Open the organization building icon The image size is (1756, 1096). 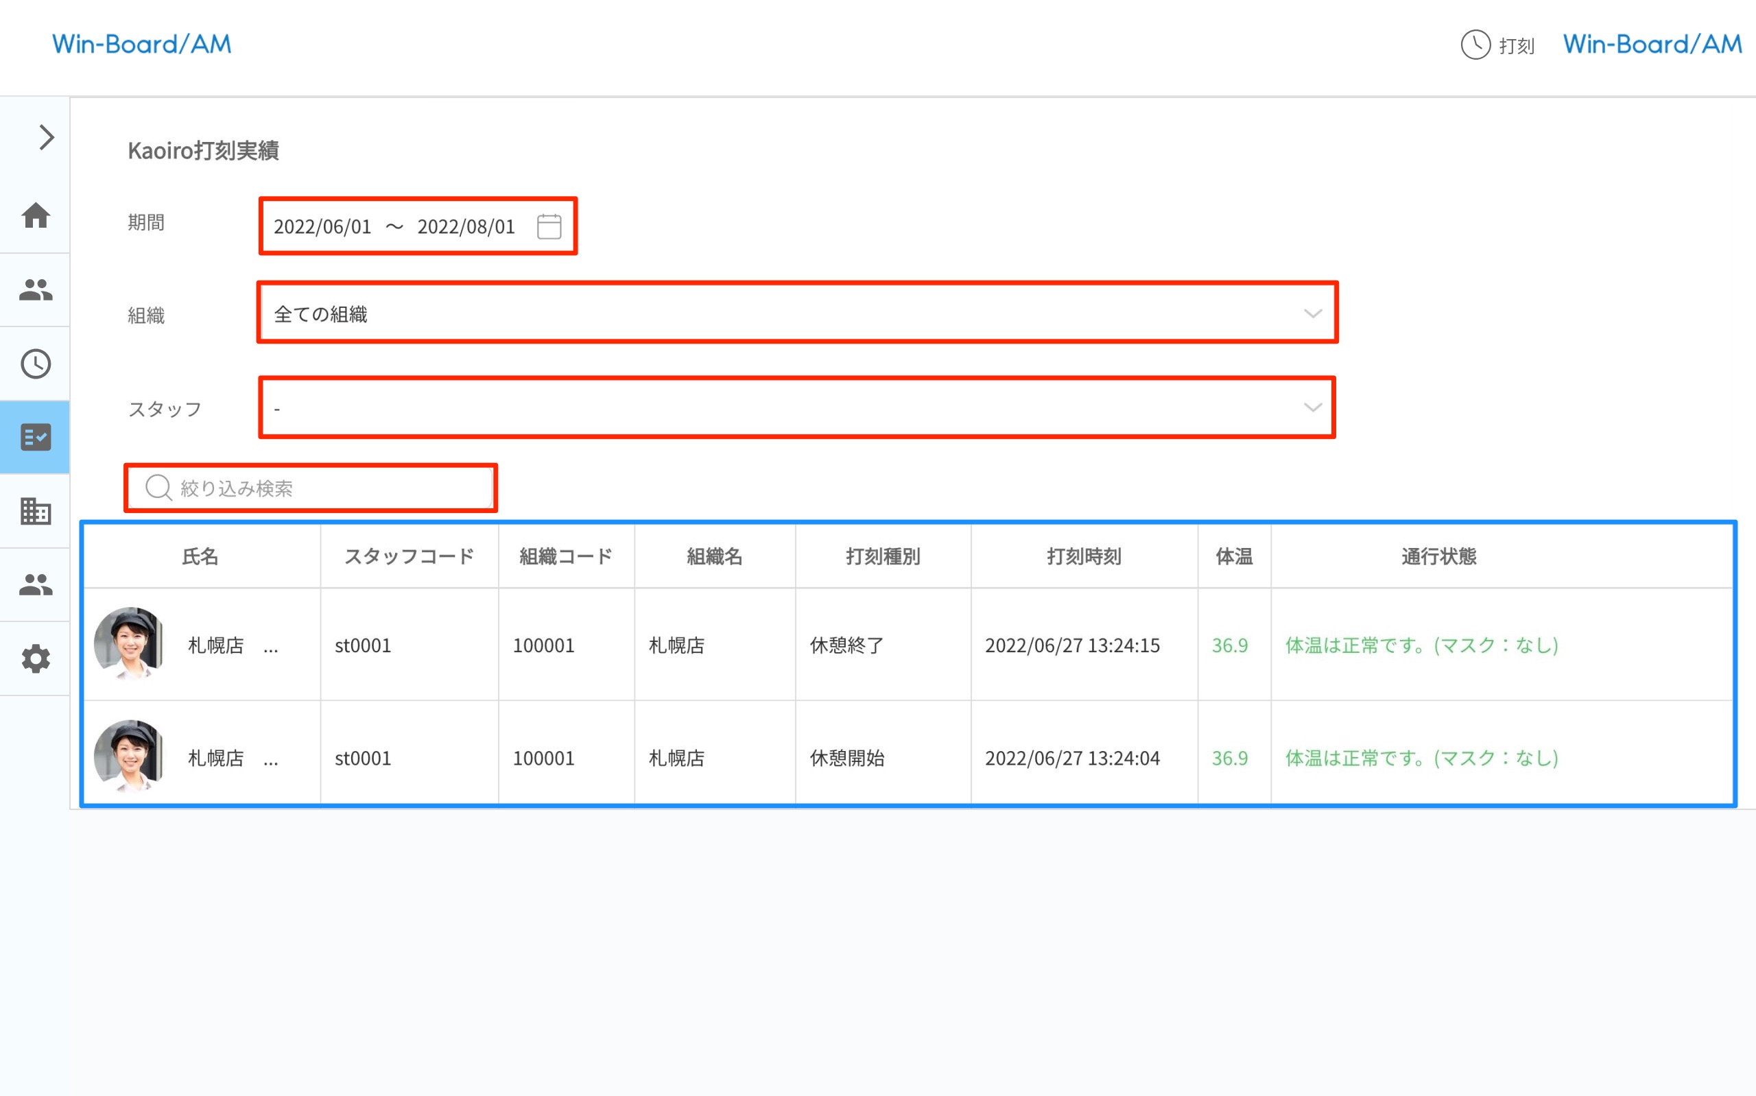35,512
